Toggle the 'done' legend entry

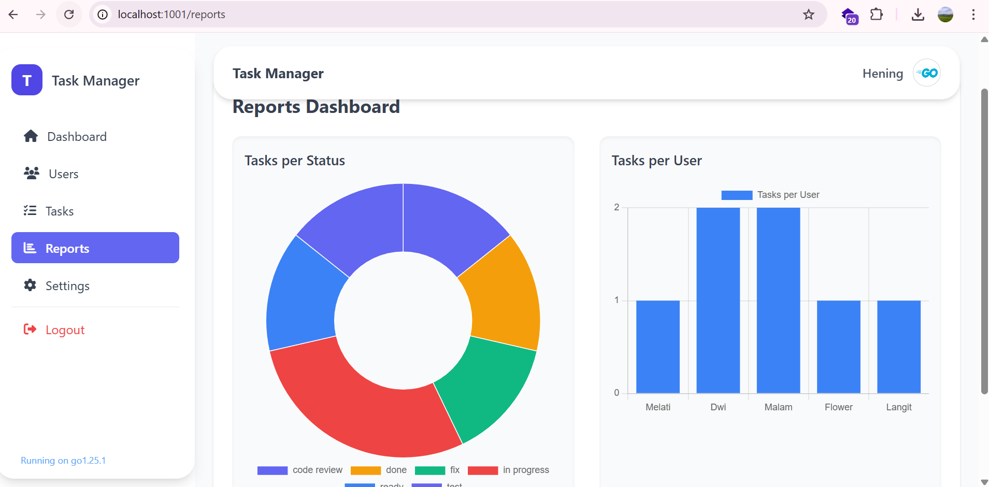tap(379, 470)
